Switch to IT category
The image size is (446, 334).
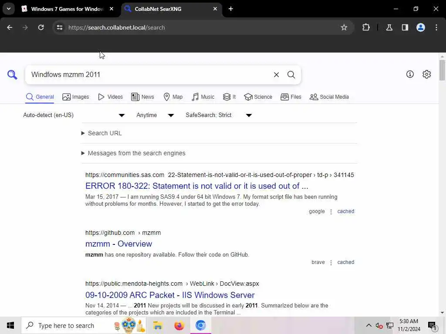point(229,97)
